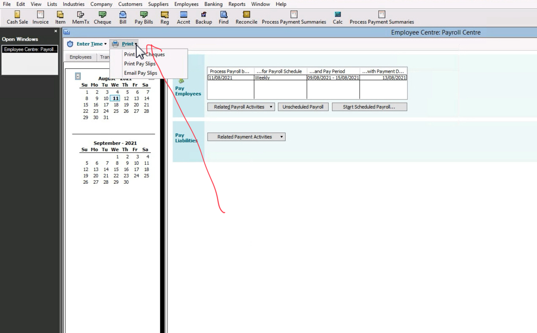537x333 pixels.
Task: Choose Print Pay Slips from the Print menu
Action: (140, 64)
